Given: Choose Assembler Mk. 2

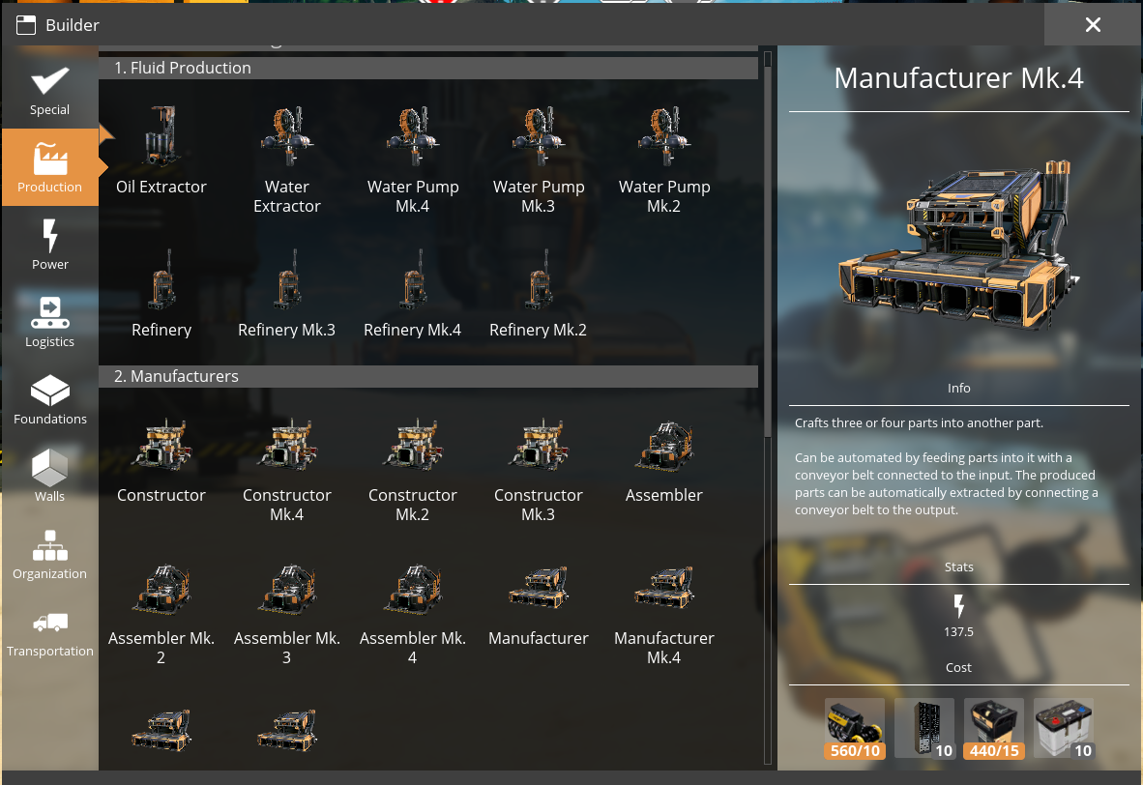Looking at the screenshot, I should pos(161,612).
